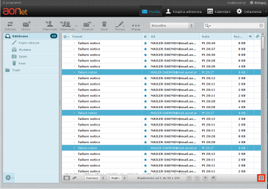Go to next page of messages
268x189 pixels.
pyautogui.click(x=205, y=178)
